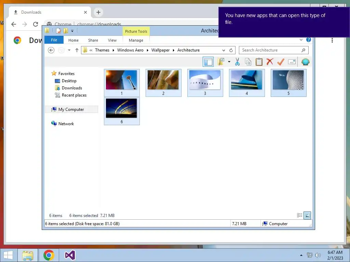Select image thumbnail 3
The image size is (350, 262).
[205, 83]
